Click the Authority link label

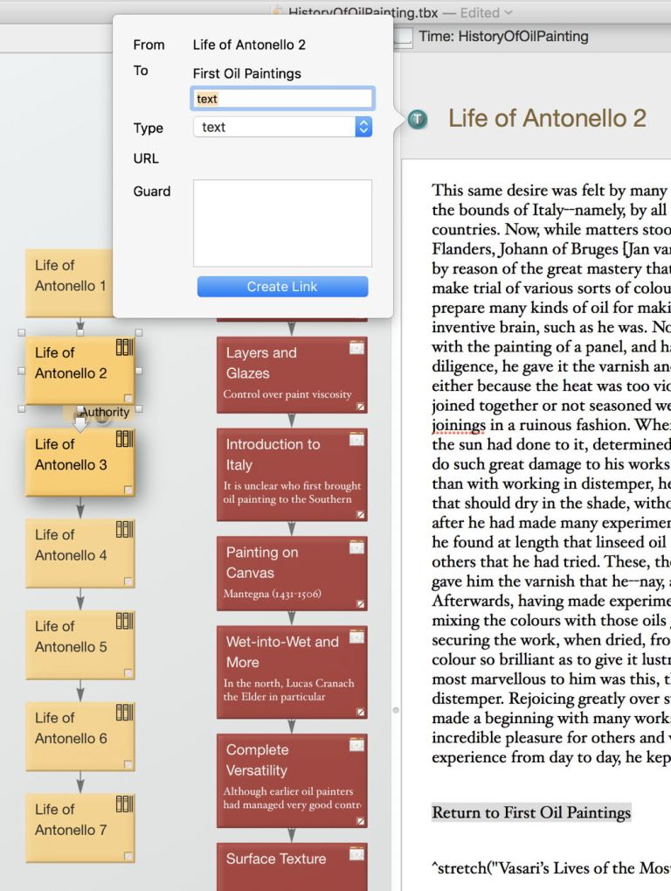click(105, 412)
